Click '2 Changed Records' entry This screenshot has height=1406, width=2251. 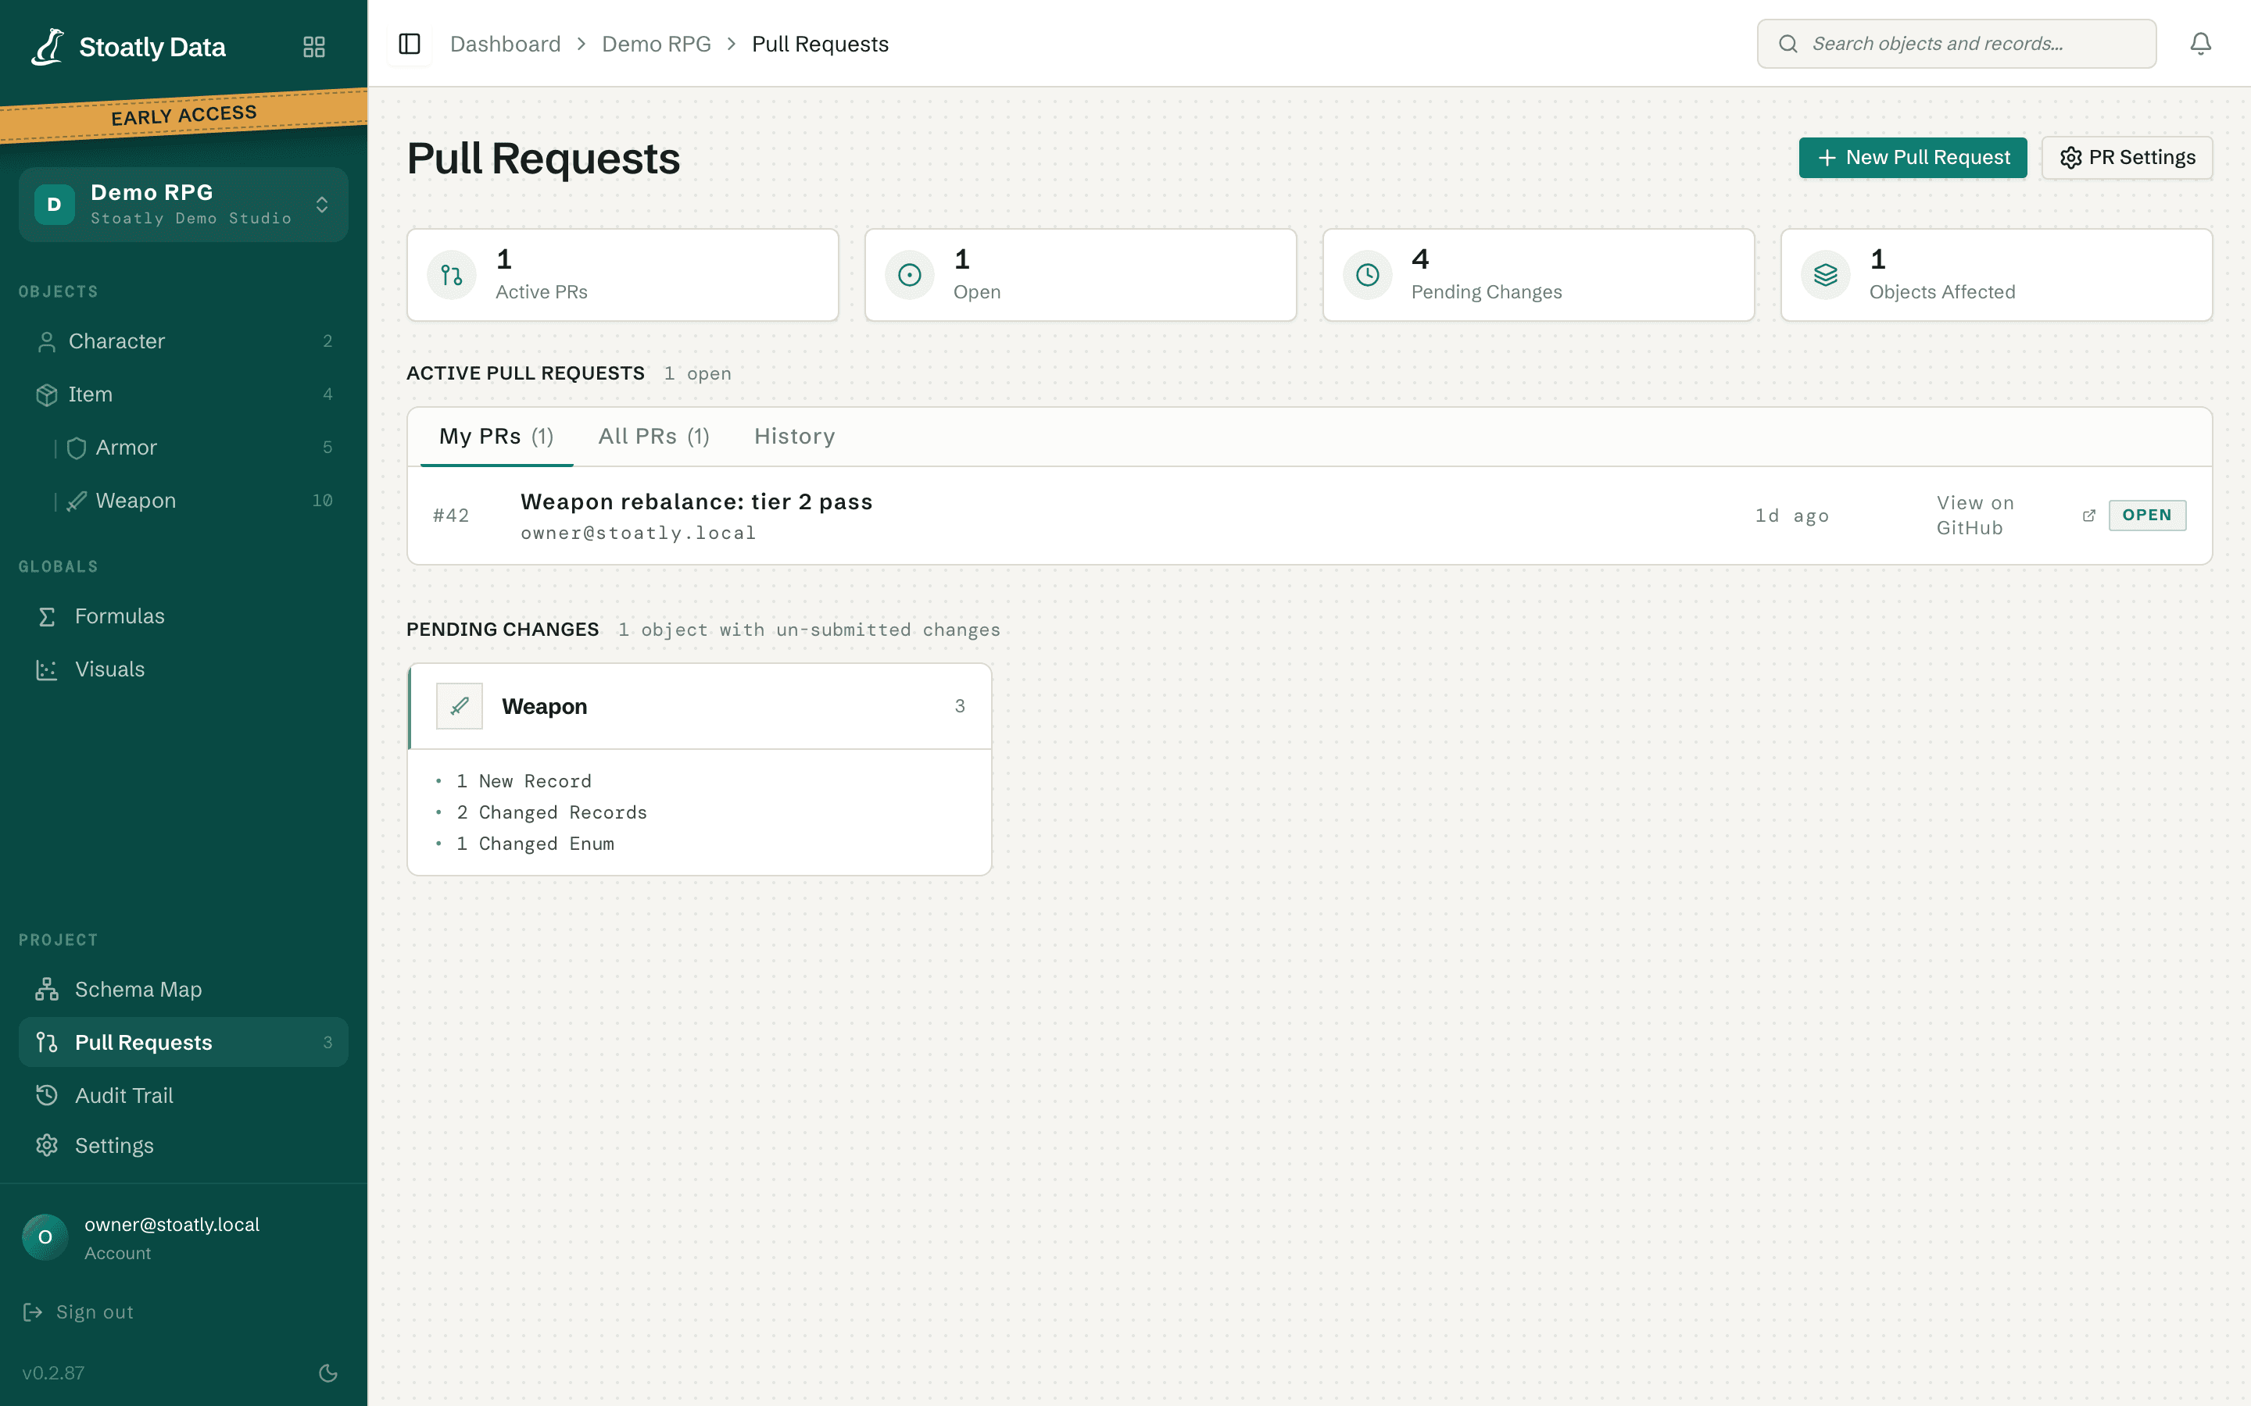click(552, 812)
